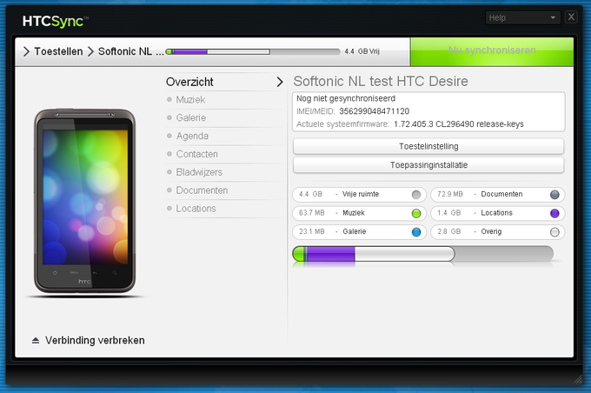591x393 pixels.
Task: Click the Softonic NL breadcrumb
Action: pyautogui.click(x=130, y=51)
